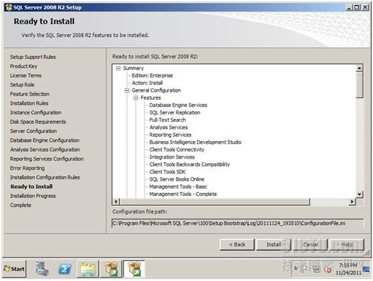Click Installation Configuration Rules step
This screenshot has width=373, height=281.
tap(45, 177)
